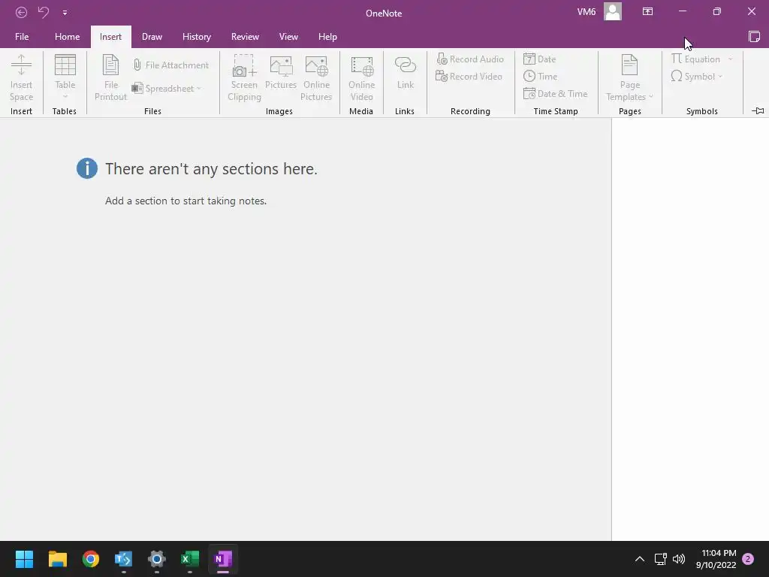This screenshot has height=577, width=769.
Task: Insert the Time stamp
Action: click(x=540, y=77)
